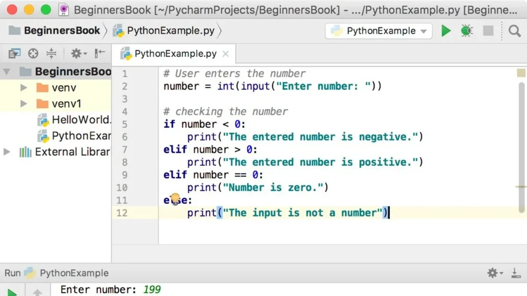Click PythonExample label in Run panel header
527x296 pixels.
point(74,273)
